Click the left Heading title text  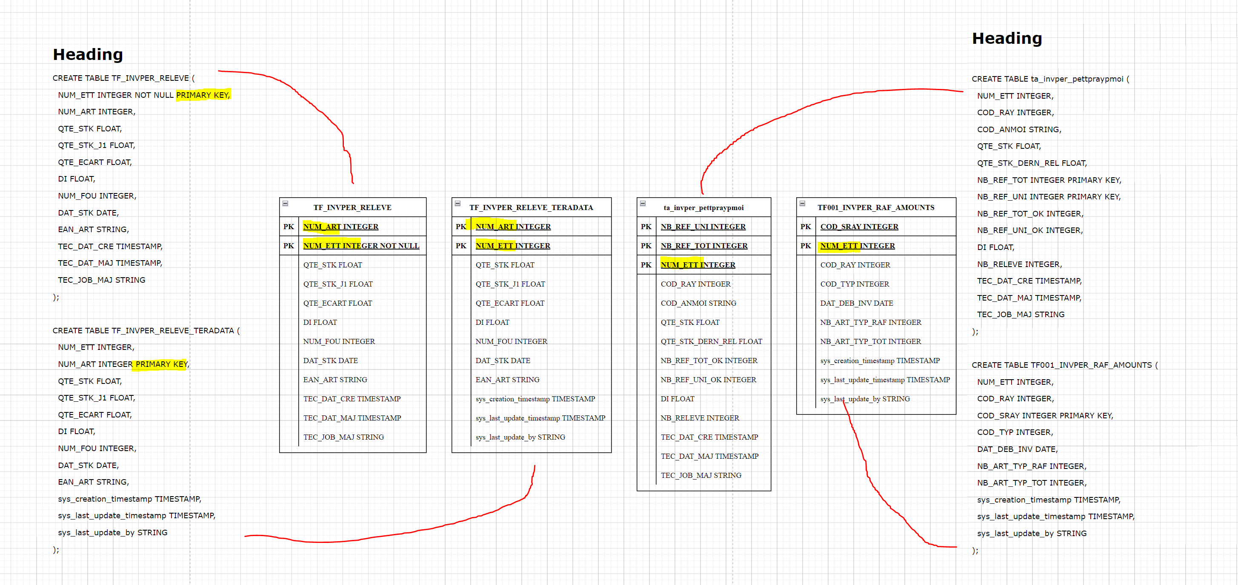(88, 55)
